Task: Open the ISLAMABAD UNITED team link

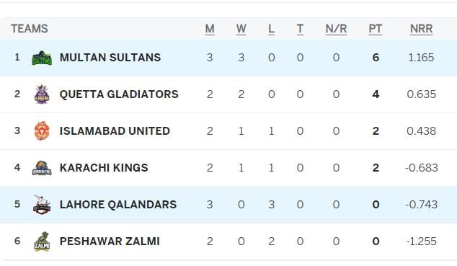Action: (115, 130)
